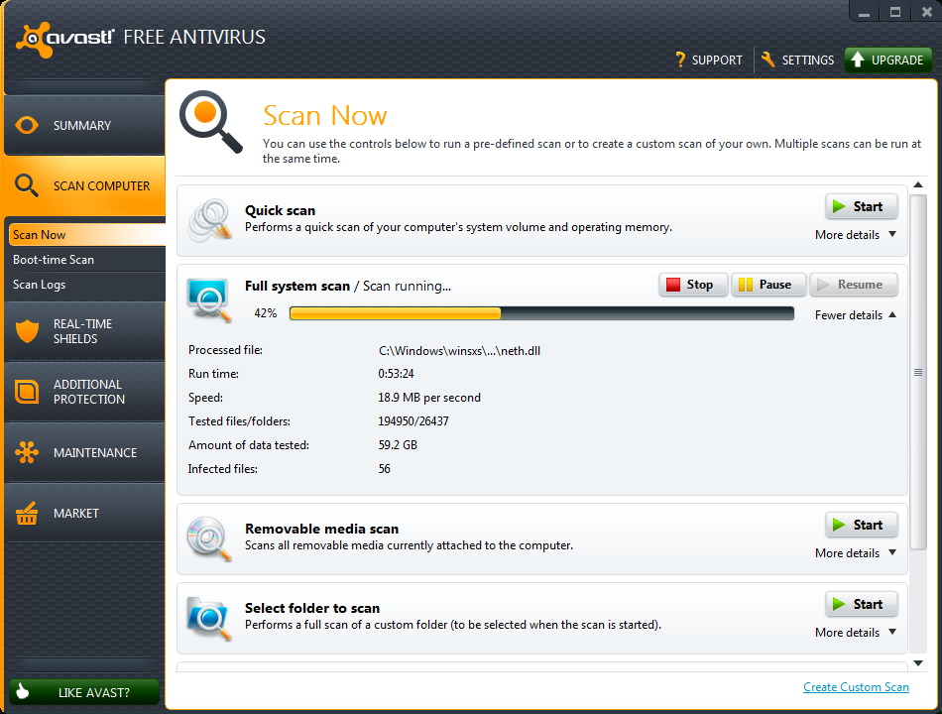Click the large Scan Now magnifier icon
The image size is (942, 714).
tap(211, 122)
